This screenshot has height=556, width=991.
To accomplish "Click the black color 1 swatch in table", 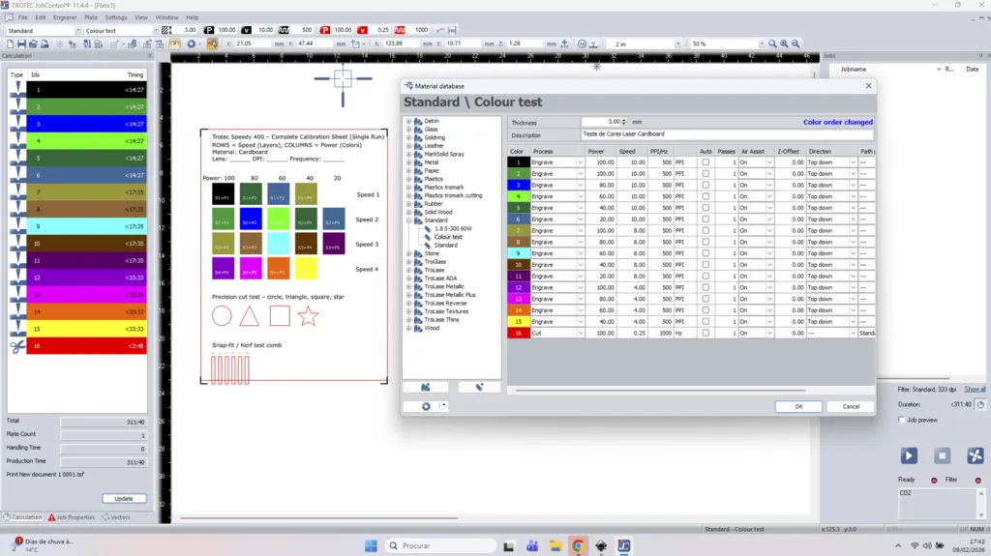I will tap(519, 162).
